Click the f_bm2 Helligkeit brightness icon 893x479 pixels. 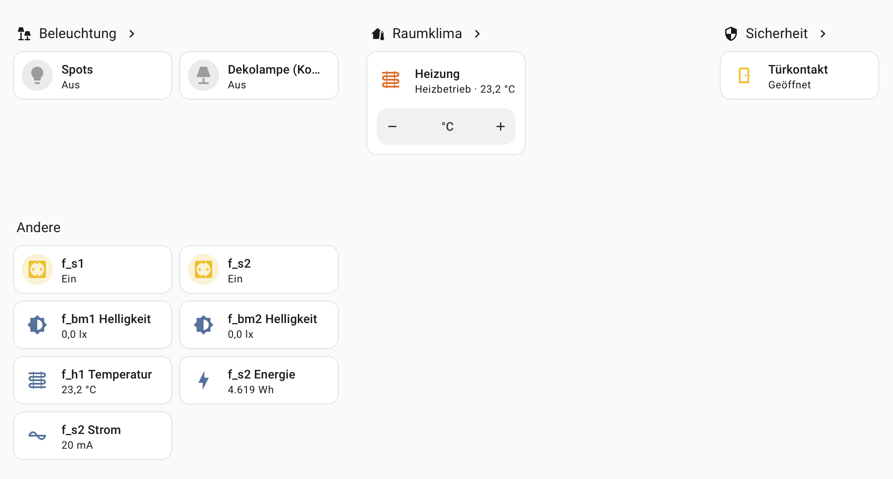coord(204,325)
